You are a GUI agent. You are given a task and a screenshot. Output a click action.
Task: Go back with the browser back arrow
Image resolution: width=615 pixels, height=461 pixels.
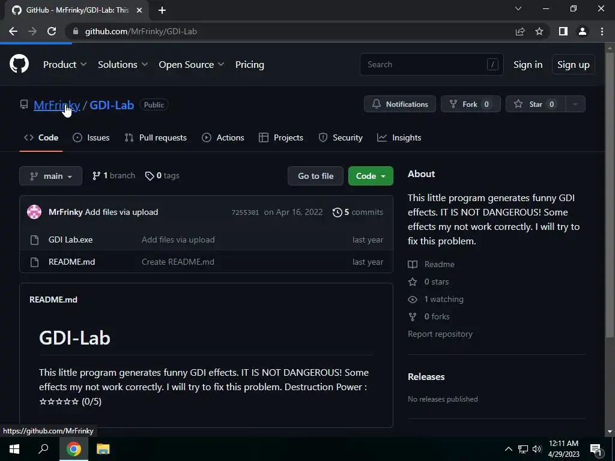tap(13, 31)
